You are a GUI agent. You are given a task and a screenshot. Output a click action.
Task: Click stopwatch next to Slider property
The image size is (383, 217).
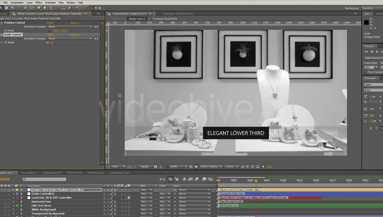5,42
